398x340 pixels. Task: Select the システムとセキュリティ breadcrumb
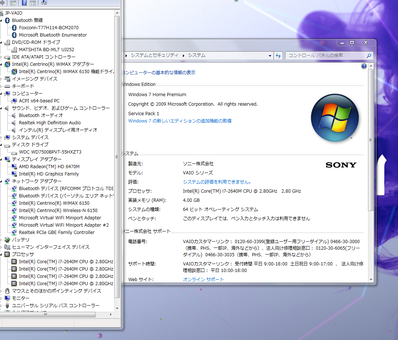coord(154,56)
